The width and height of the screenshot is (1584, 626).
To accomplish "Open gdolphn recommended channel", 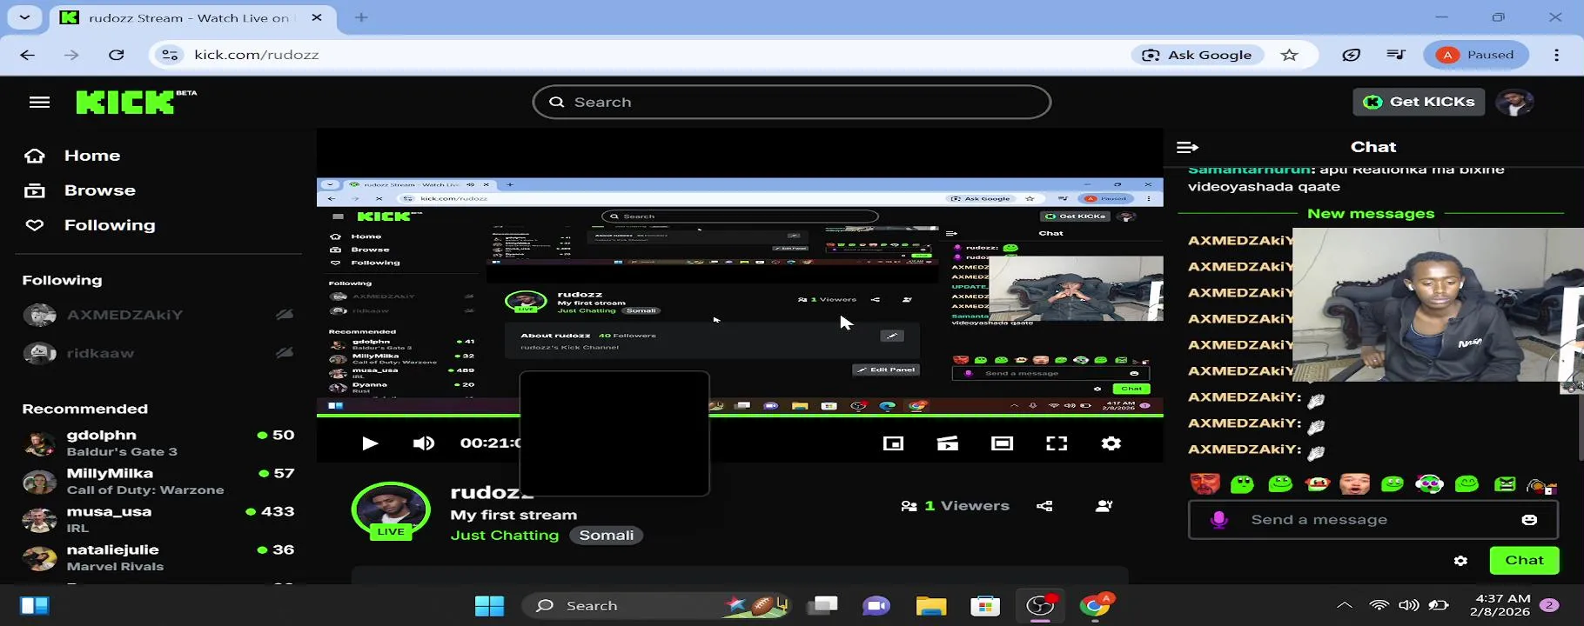I will (x=158, y=443).
